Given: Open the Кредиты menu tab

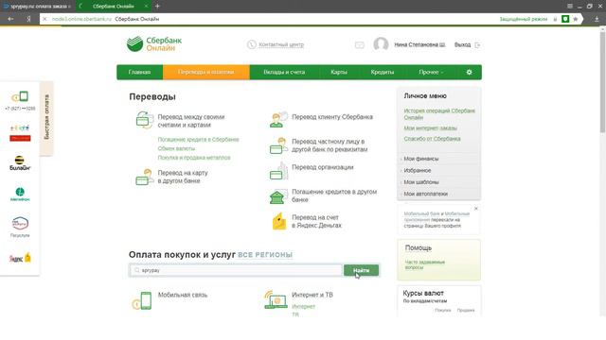Looking at the screenshot, I should (383, 72).
